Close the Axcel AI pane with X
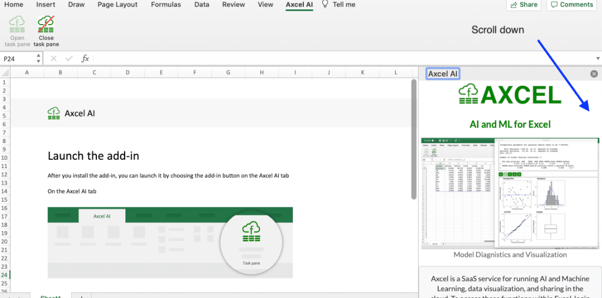The height and width of the screenshot is (298, 602). (594, 73)
